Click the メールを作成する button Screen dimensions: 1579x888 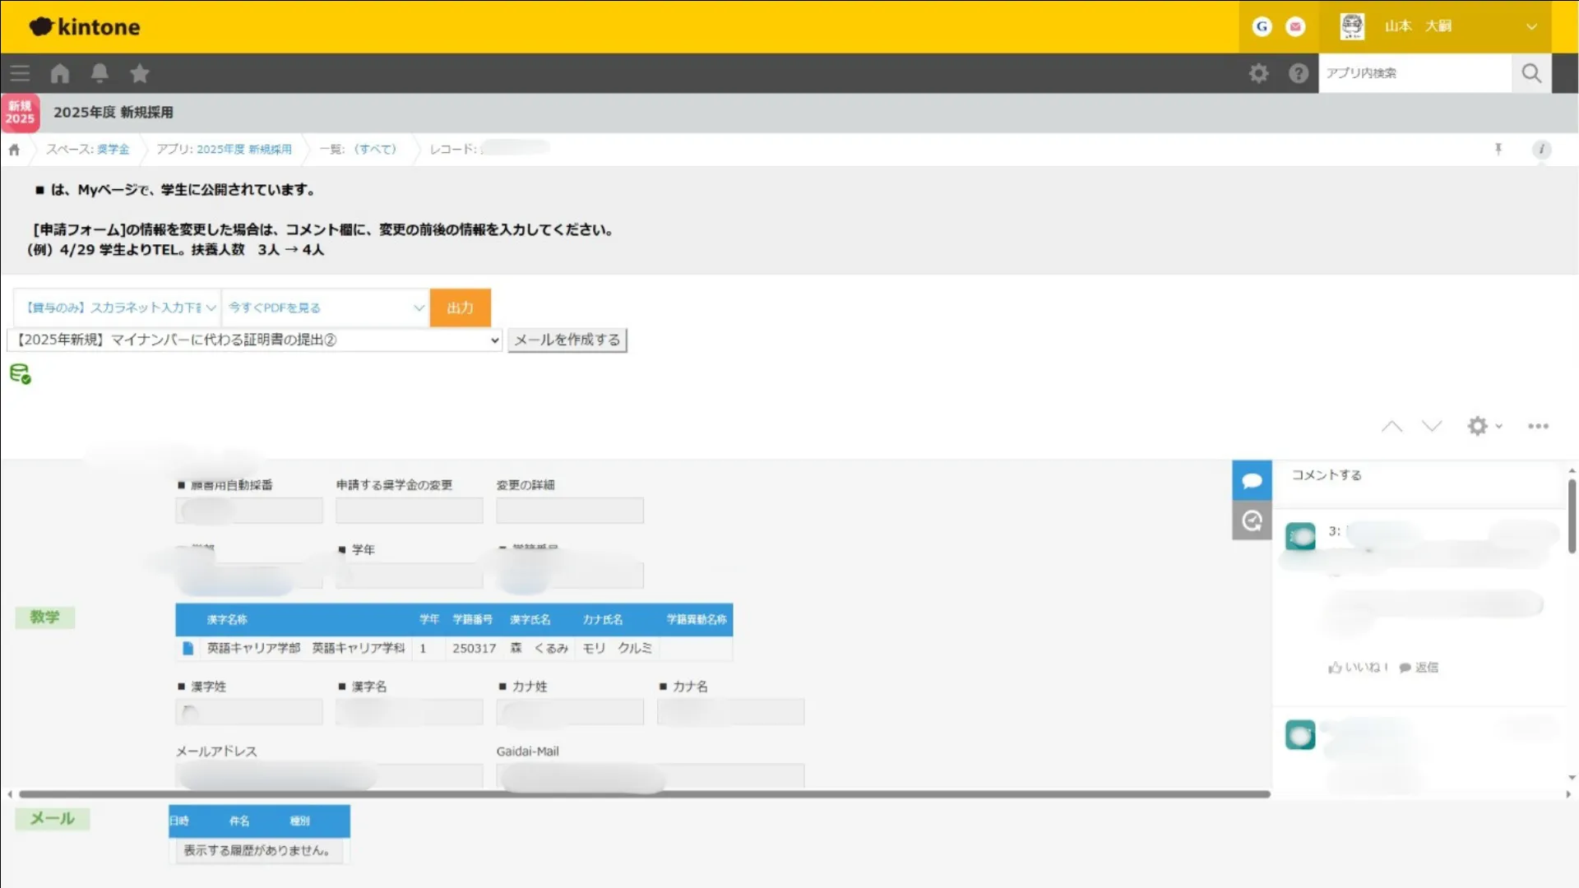click(x=567, y=340)
